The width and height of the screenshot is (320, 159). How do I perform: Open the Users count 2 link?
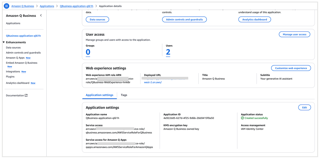coord(168,52)
